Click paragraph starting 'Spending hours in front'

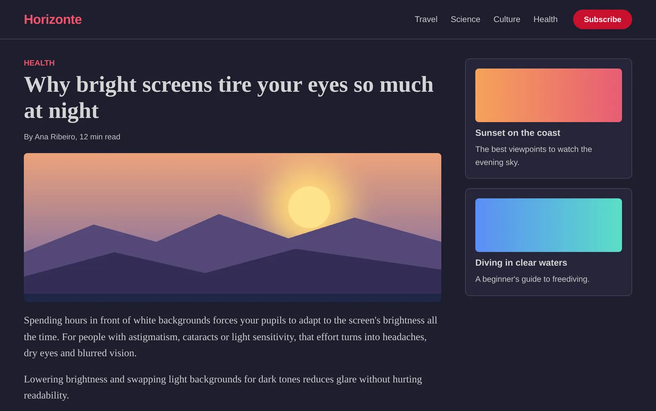click(230, 336)
